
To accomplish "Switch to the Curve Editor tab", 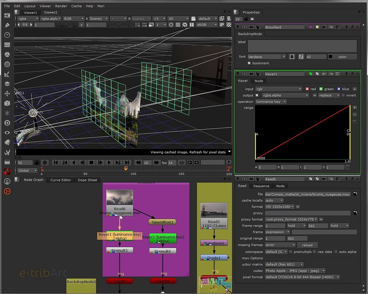I will [x=61, y=180].
